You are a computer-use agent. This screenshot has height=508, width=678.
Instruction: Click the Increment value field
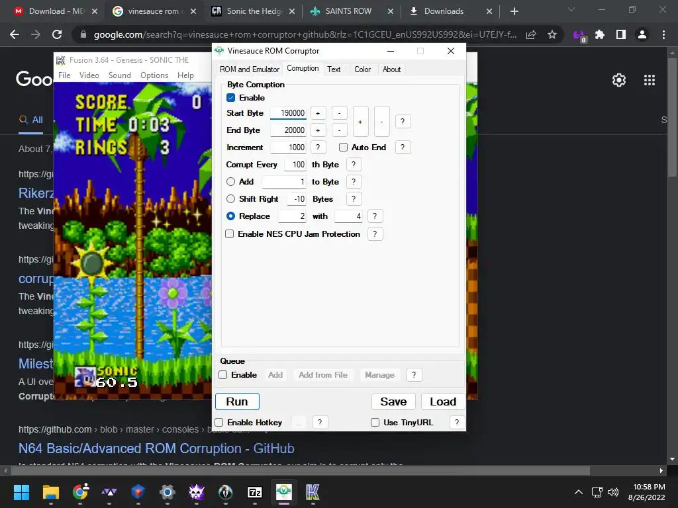tap(289, 148)
